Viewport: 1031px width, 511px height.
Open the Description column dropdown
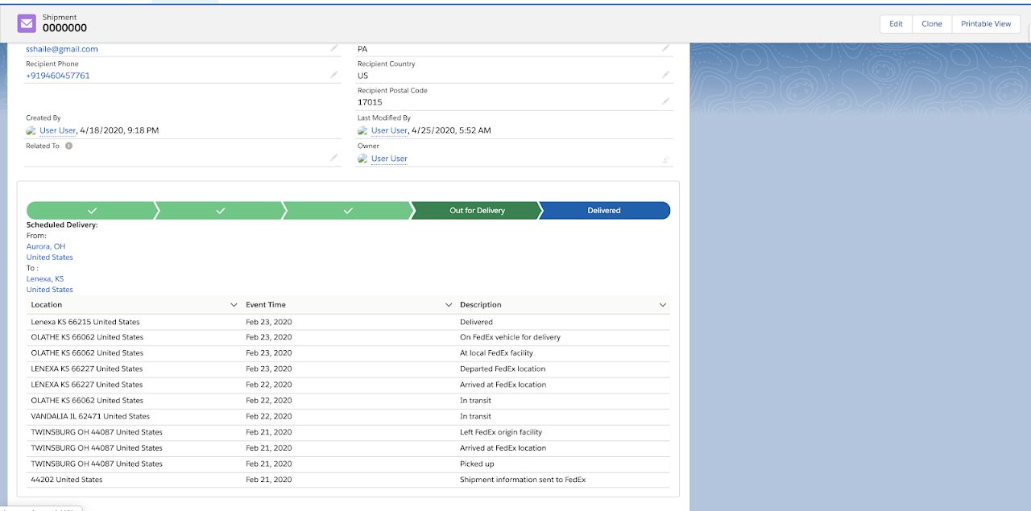[x=663, y=304]
